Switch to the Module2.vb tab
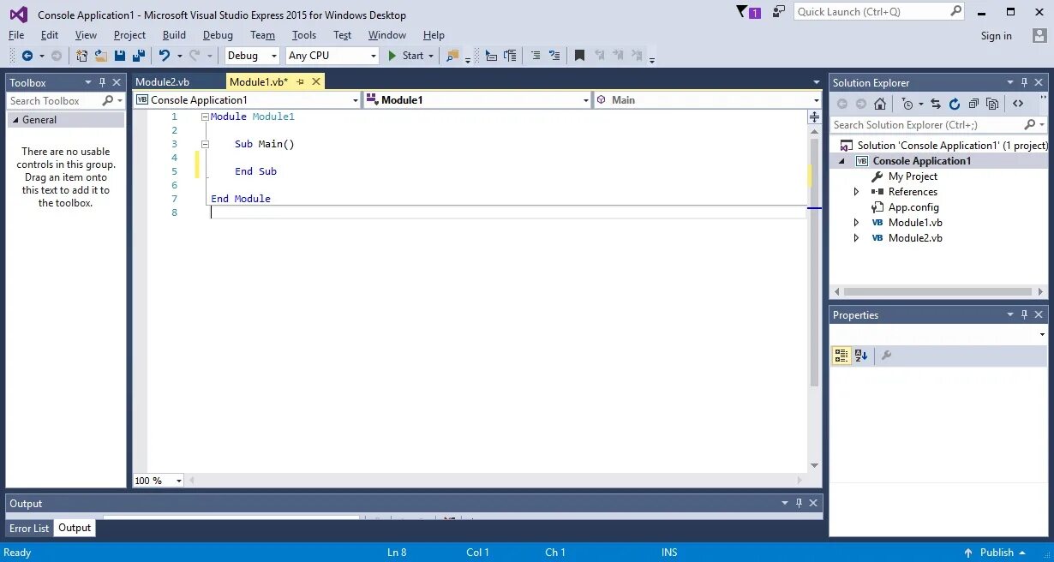Screen dimensions: 1054x562 [163, 81]
